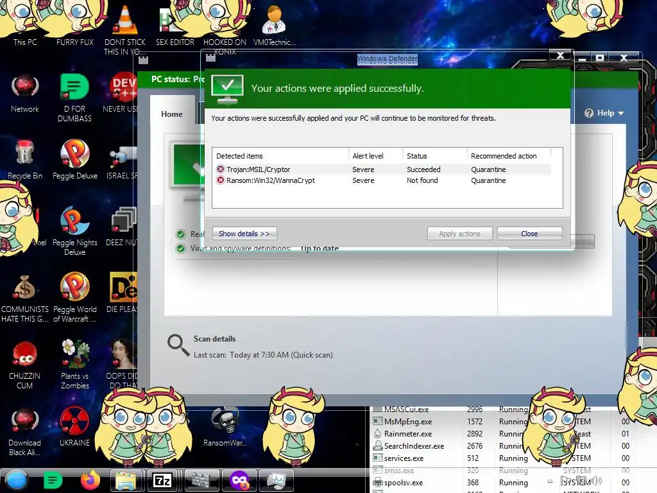Open 7-Zip from the taskbar

click(162, 480)
